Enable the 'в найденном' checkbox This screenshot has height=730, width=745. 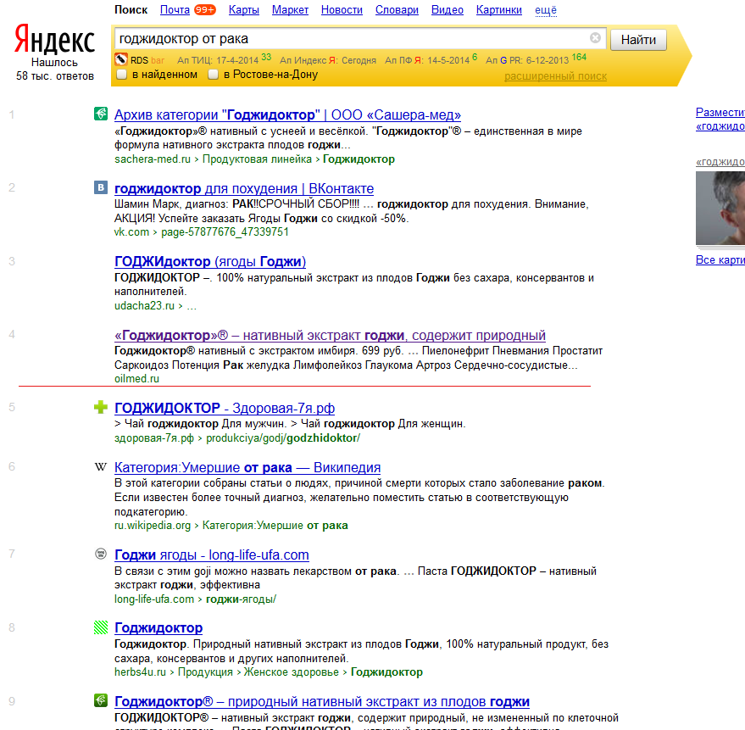pyautogui.click(x=122, y=74)
